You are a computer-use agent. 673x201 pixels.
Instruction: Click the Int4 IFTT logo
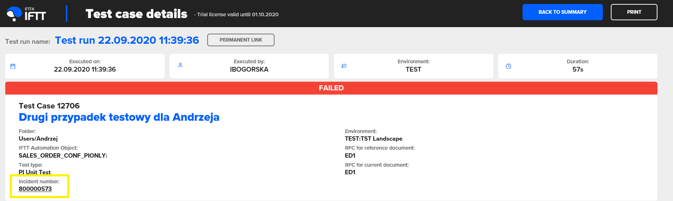pyautogui.click(x=26, y=14)
